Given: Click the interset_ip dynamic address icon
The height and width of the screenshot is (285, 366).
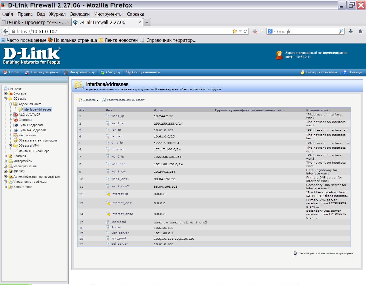Looking at the screenshot, I should [x=108, y=194].
